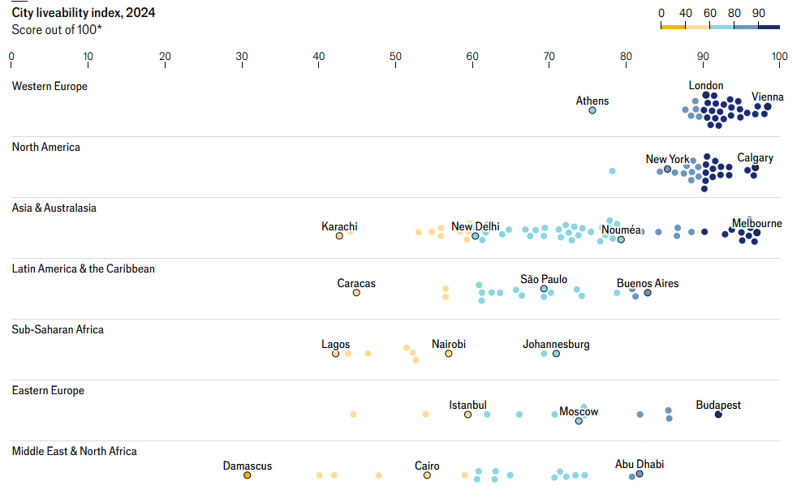Select the Lagos city dot

coord(335,354)
